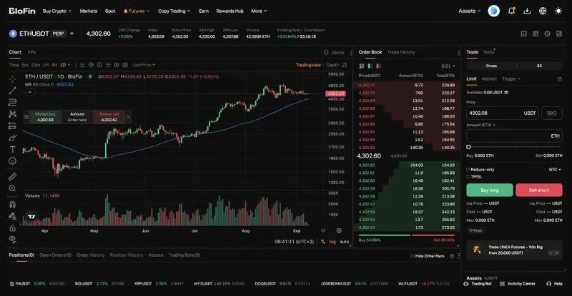Open the Copy Trading menu
The width and height of the screenshot is (572, 296).
174,11
